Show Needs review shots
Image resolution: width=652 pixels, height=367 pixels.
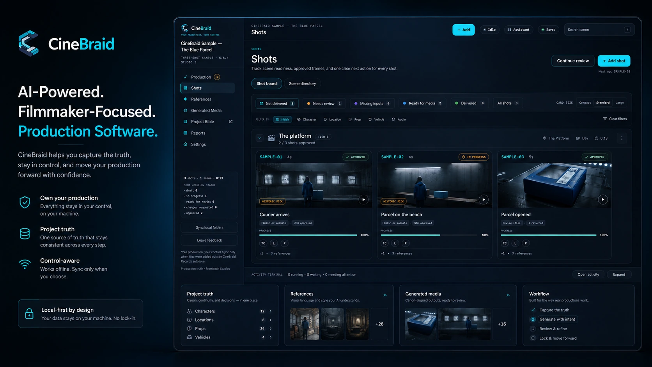click(324, 103)
